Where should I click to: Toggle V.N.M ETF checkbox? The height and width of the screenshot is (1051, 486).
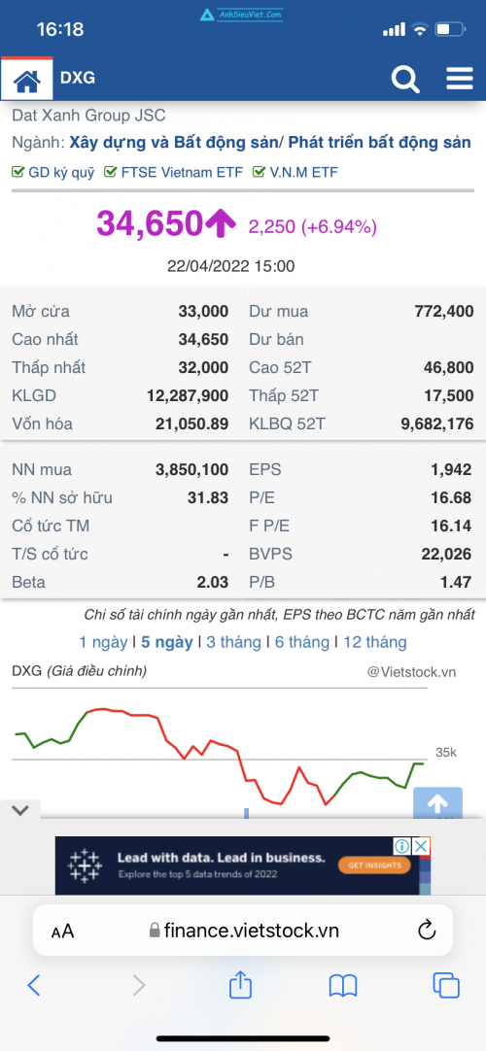[x=259, y=172]
